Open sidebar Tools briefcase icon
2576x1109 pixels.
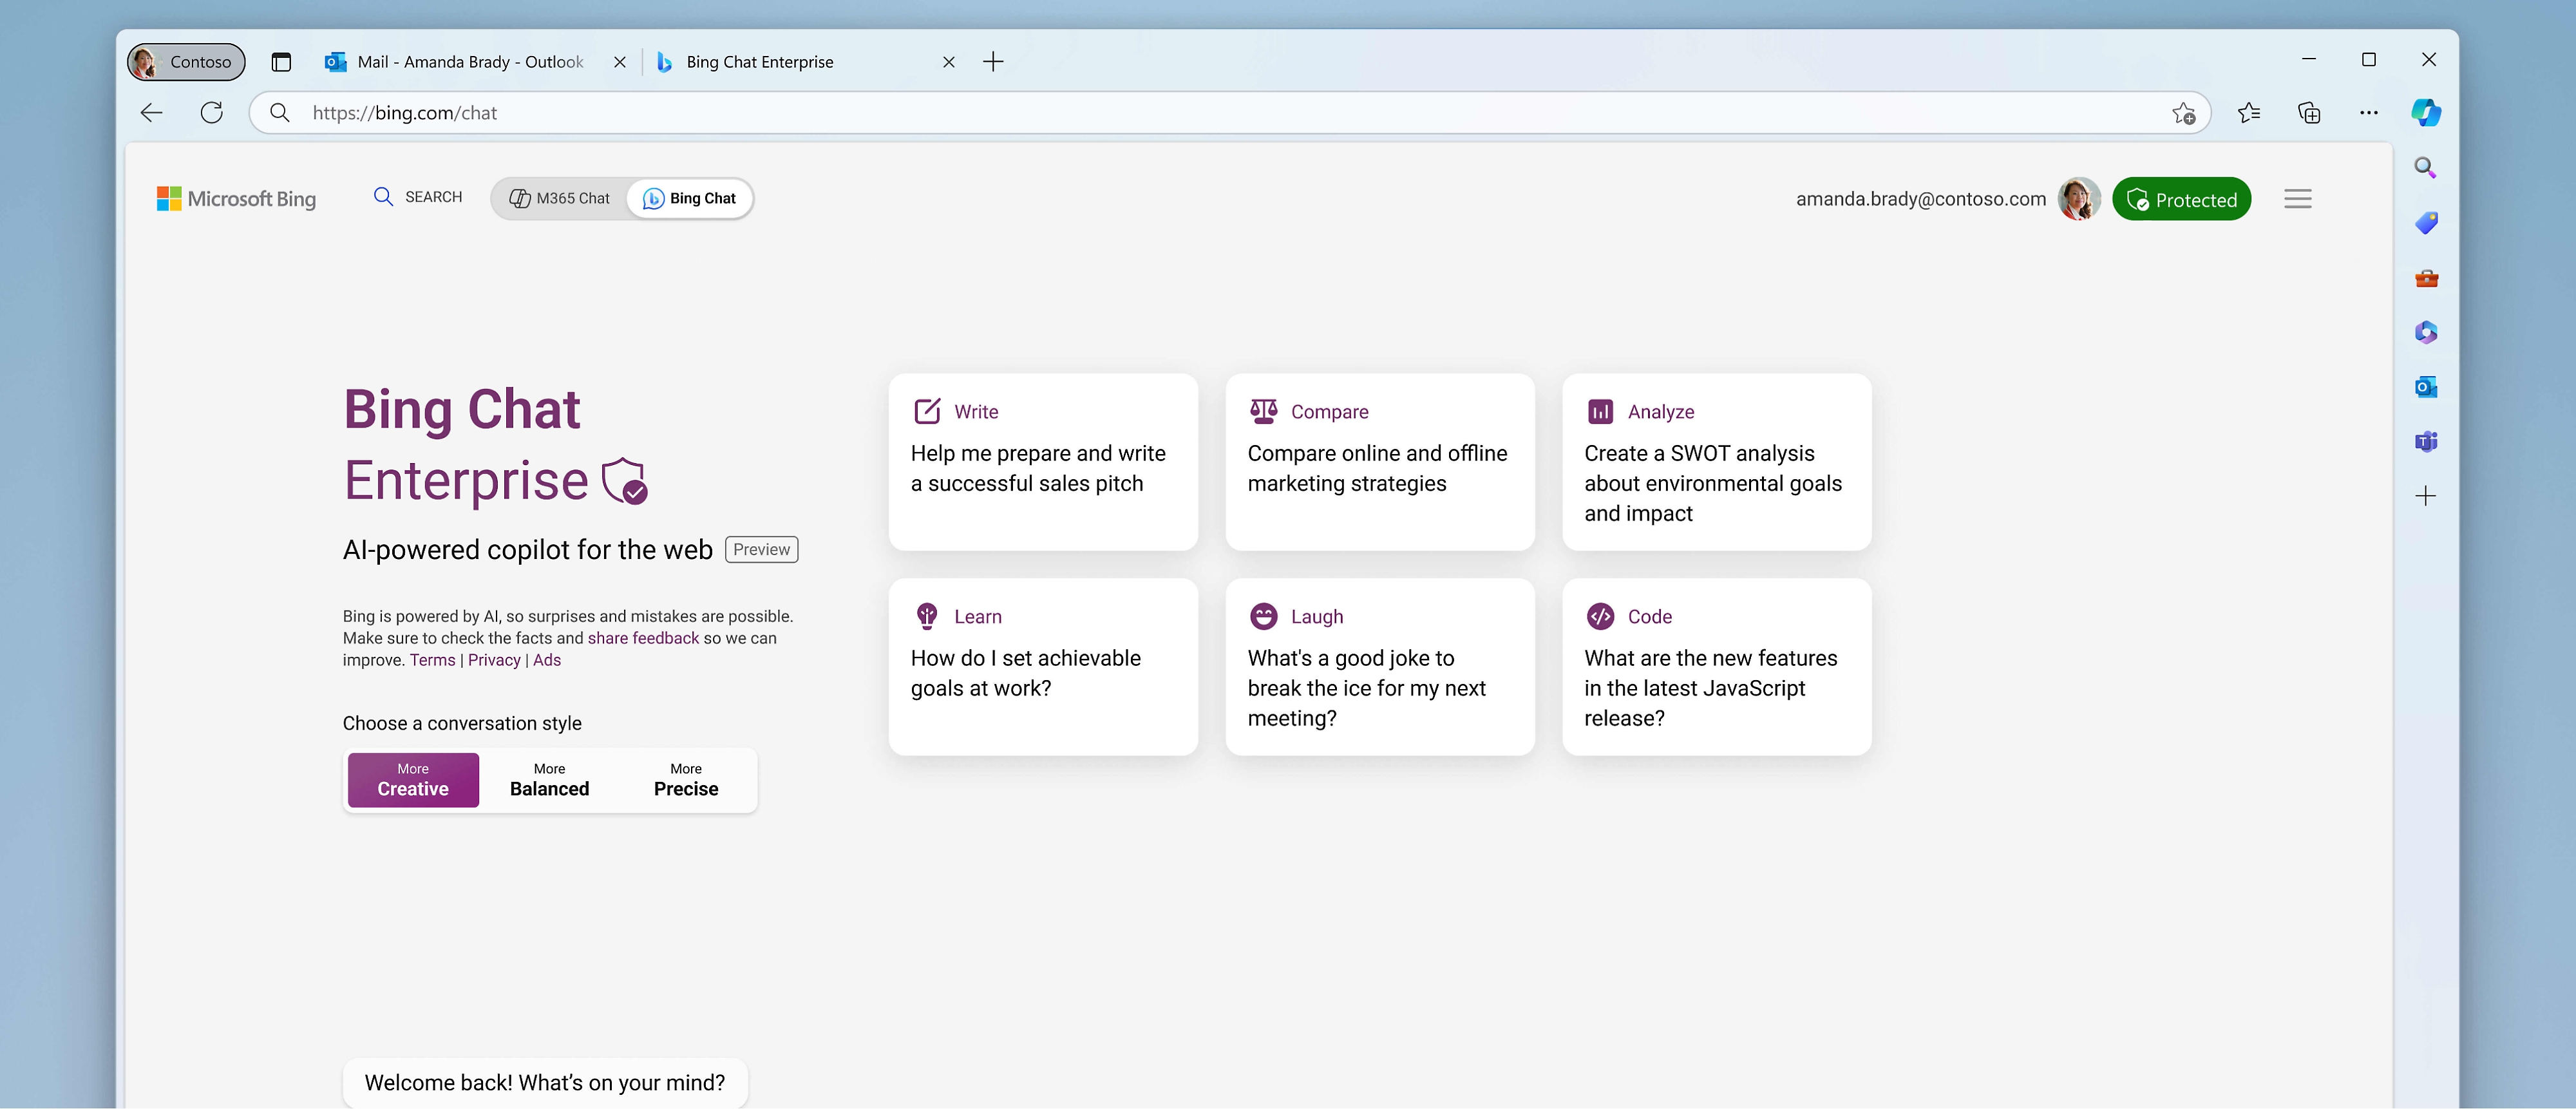point(2426,278)
